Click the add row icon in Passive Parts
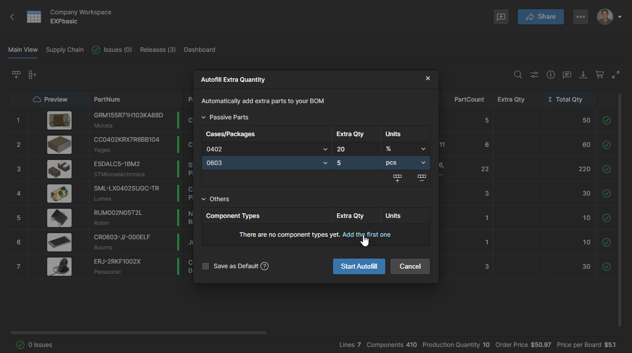632x353 pixels. point(397,178)
